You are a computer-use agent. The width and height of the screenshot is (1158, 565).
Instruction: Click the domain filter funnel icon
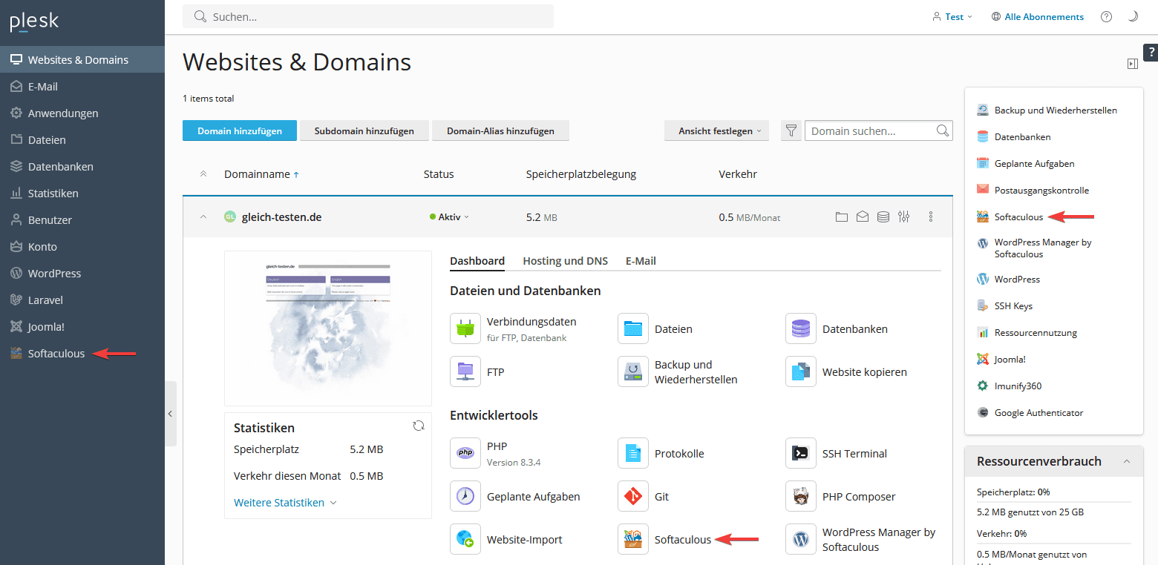[x=791, y=131]
